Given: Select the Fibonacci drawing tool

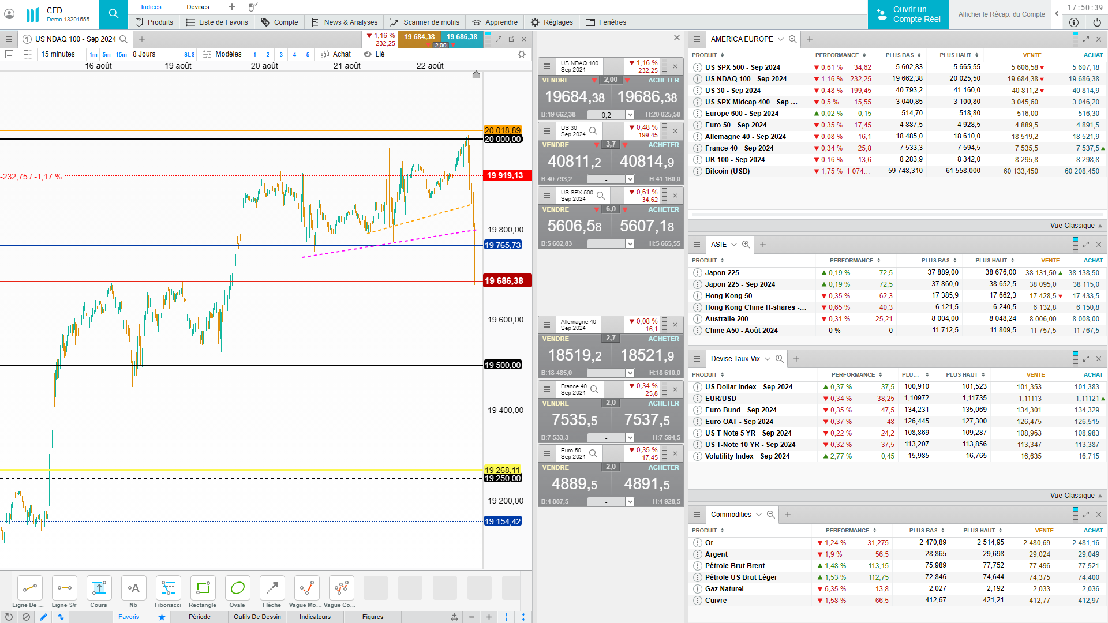Looking at the screenshot, I should coord(168,588).
